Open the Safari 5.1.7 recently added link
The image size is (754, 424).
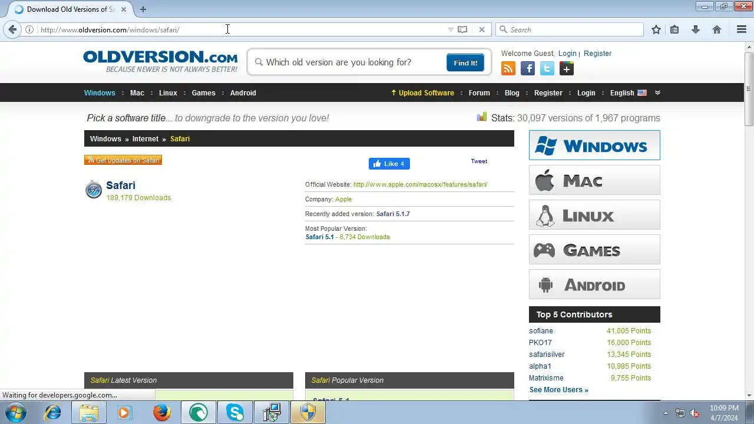coord(393,214)
